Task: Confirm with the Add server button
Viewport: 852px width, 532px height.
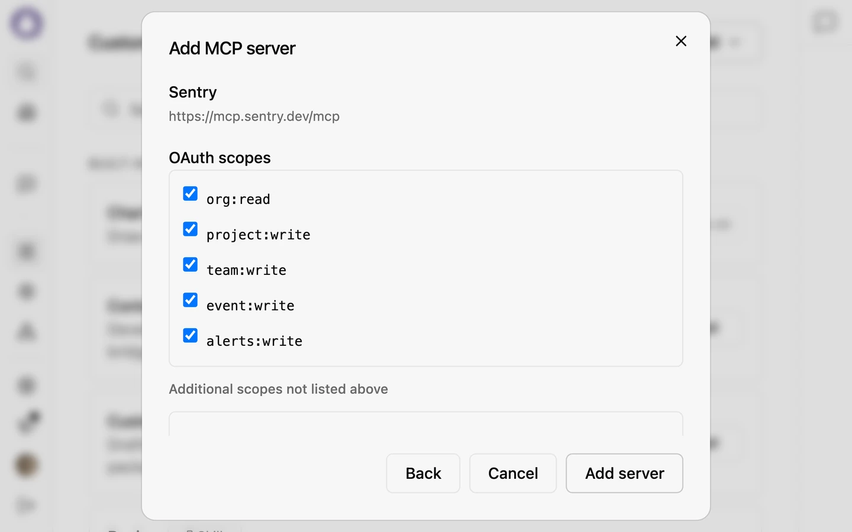Action: pyautogui.click(x=624, y=473)
